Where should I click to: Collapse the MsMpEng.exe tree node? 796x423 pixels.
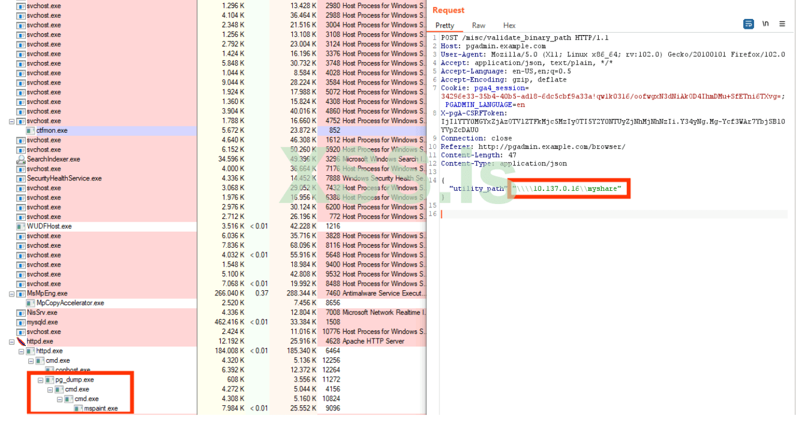tap(12, 294)
